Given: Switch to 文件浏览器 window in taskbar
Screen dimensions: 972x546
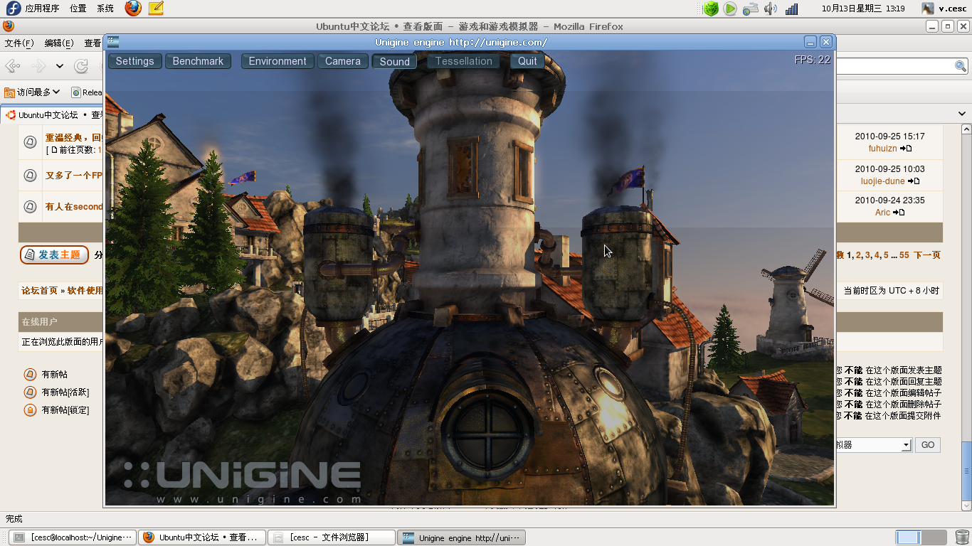Looking at the screenshot, I should pyautogui.click(x=332, y=537).
